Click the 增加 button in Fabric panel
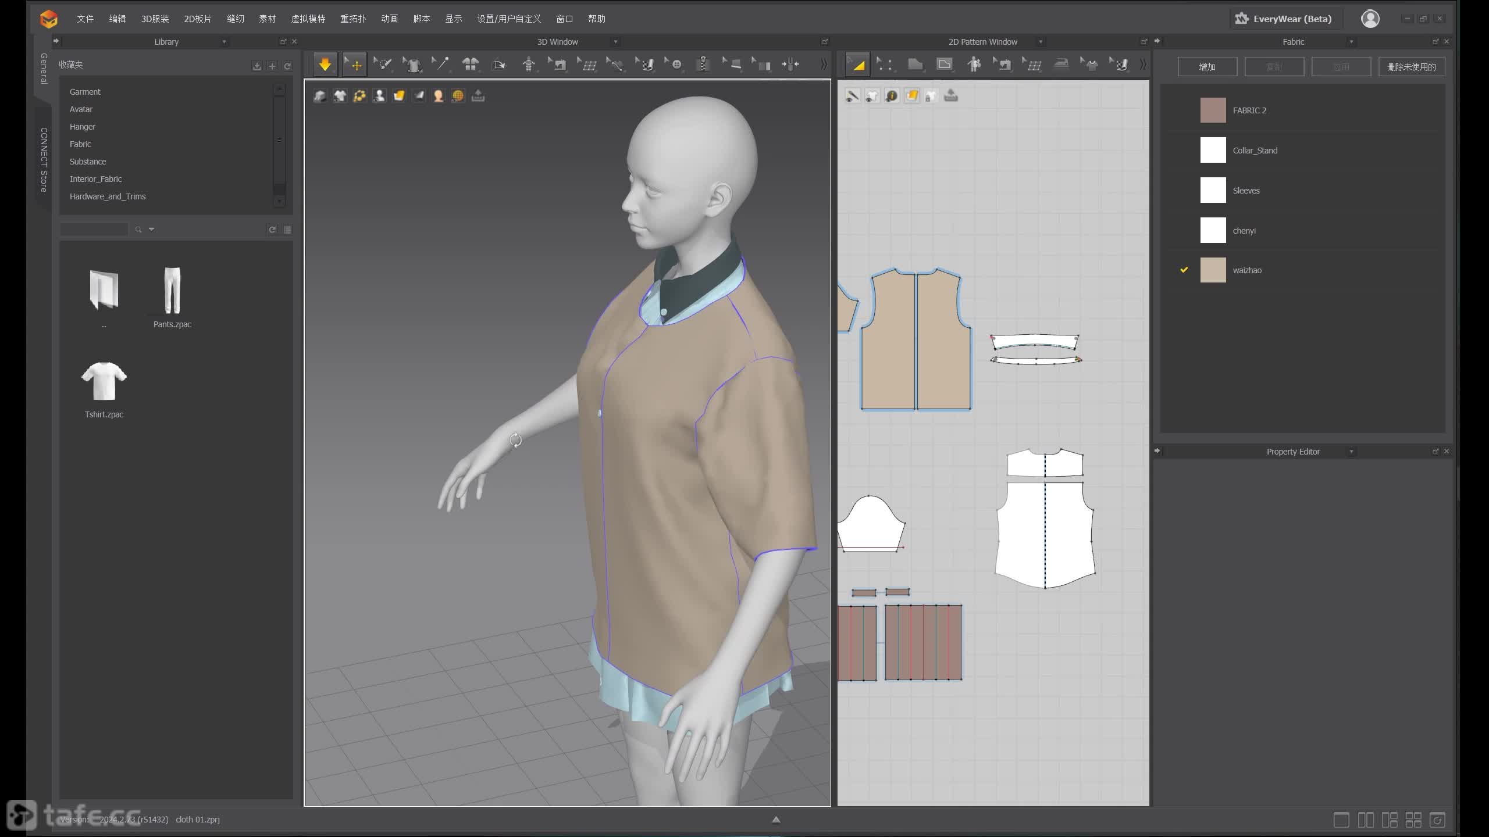The image size is (1489, 837). click(1207, 67)
